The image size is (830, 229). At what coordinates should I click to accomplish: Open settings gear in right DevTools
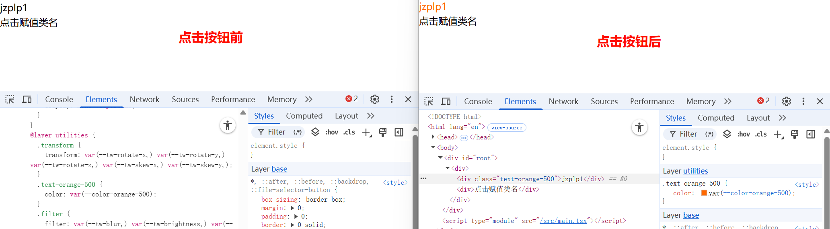click(x=787, y=101)
